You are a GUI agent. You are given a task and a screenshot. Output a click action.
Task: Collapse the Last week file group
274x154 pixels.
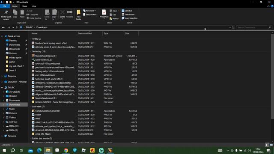click(31, 107)
